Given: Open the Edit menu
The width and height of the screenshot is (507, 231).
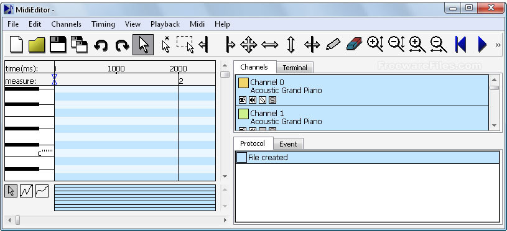Looking at the screenshot, I should tap(35, 24).
